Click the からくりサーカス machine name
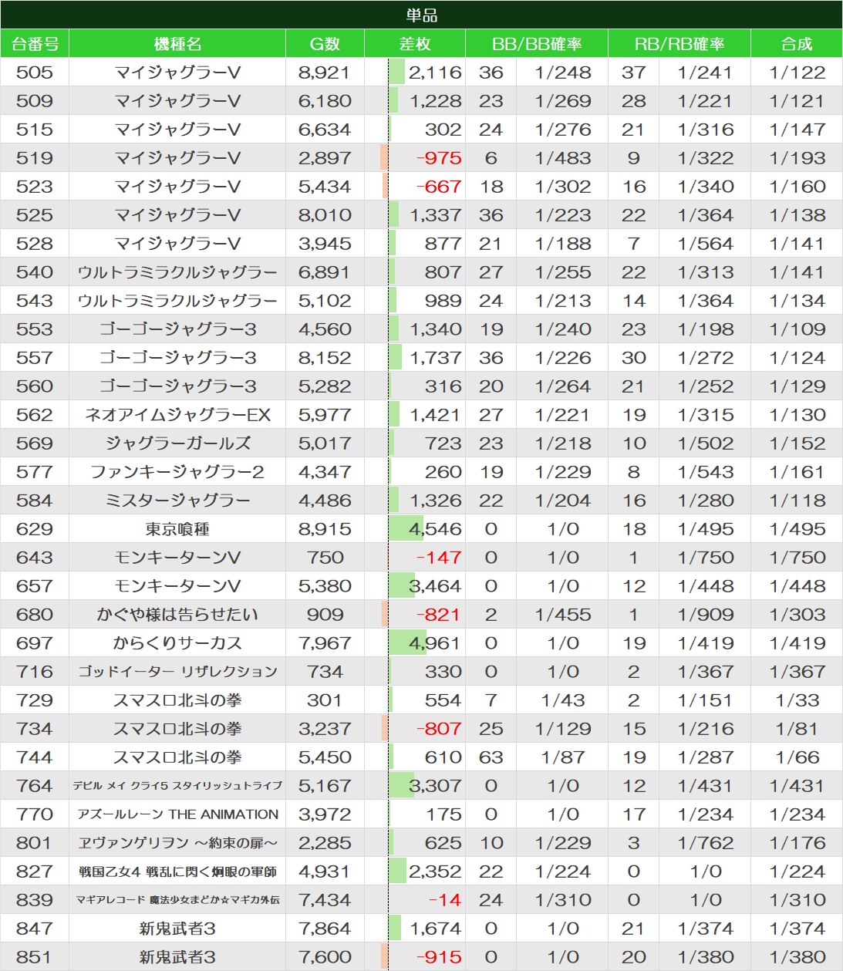843x971 pixels. point(177,643)
